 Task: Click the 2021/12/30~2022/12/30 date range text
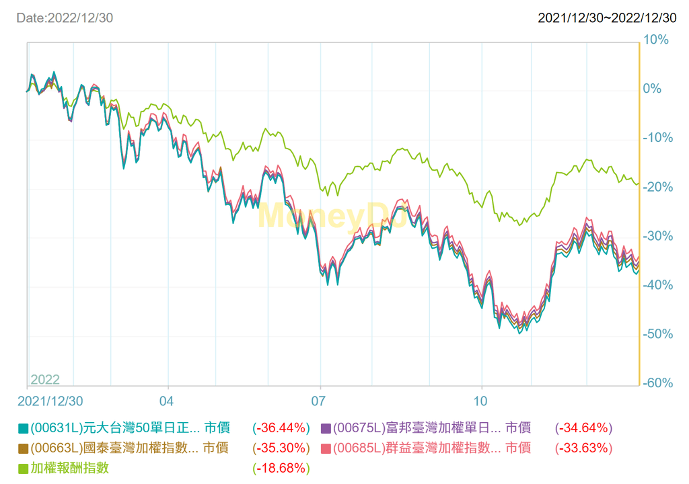coord(608,18)
